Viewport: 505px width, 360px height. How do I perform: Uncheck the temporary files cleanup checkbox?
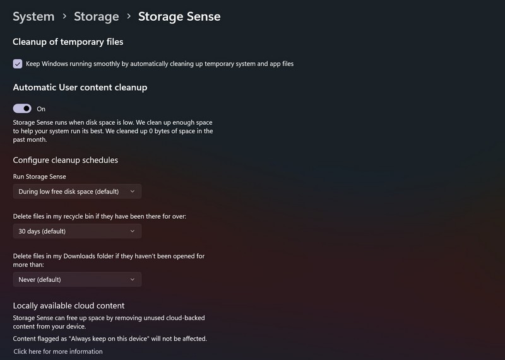pos(18,64)
